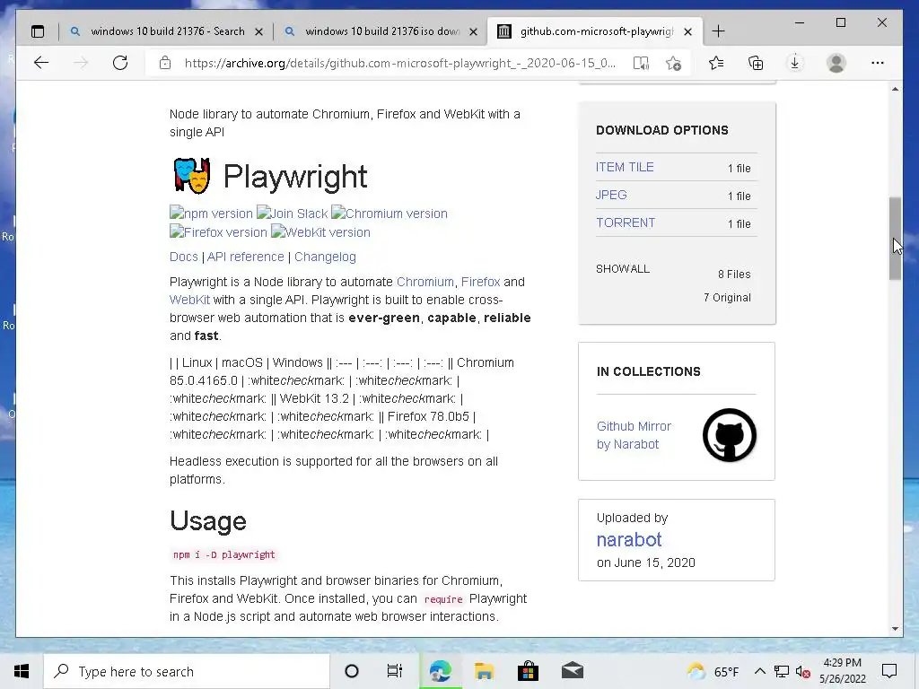Open the Read aloud icon in the address bar
Image resolution: width=919 pixels, height=689 pixels.
[x=641, y=63]
